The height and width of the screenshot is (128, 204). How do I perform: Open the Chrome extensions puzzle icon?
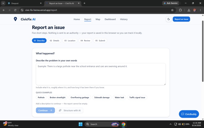[180, 10]
